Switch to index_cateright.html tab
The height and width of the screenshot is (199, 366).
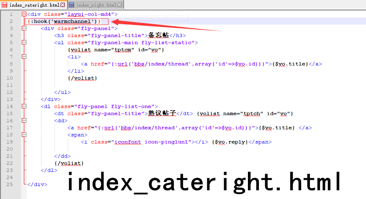[34, 5]
